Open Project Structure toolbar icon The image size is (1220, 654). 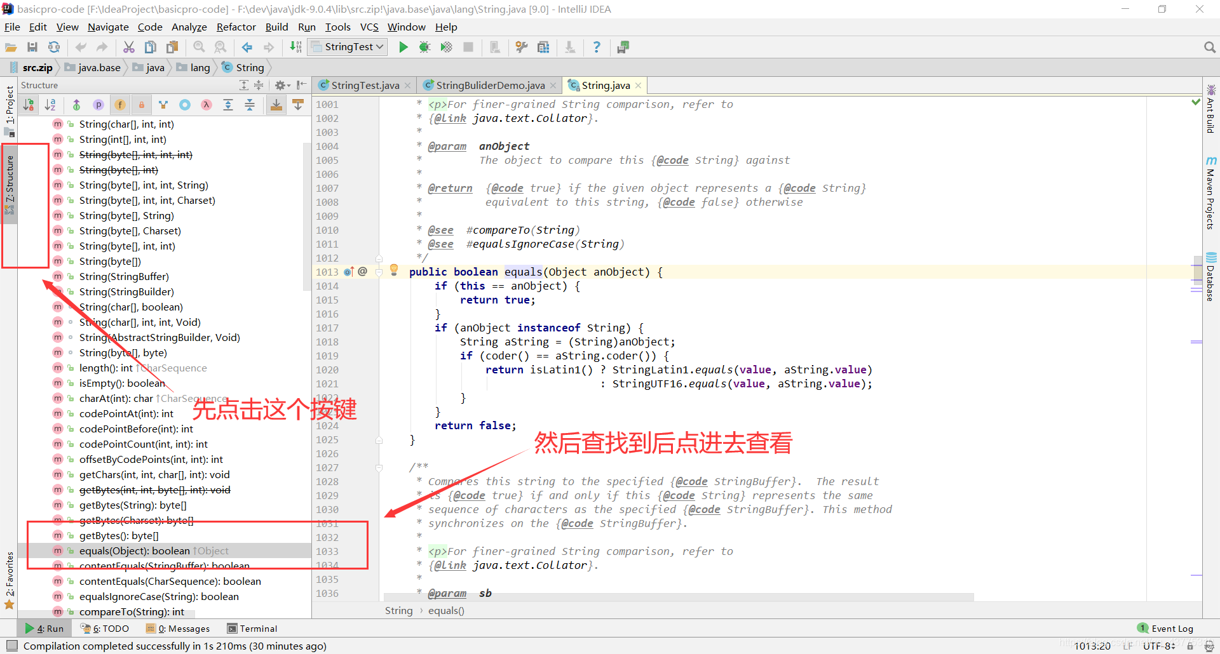tap(543, 47)
